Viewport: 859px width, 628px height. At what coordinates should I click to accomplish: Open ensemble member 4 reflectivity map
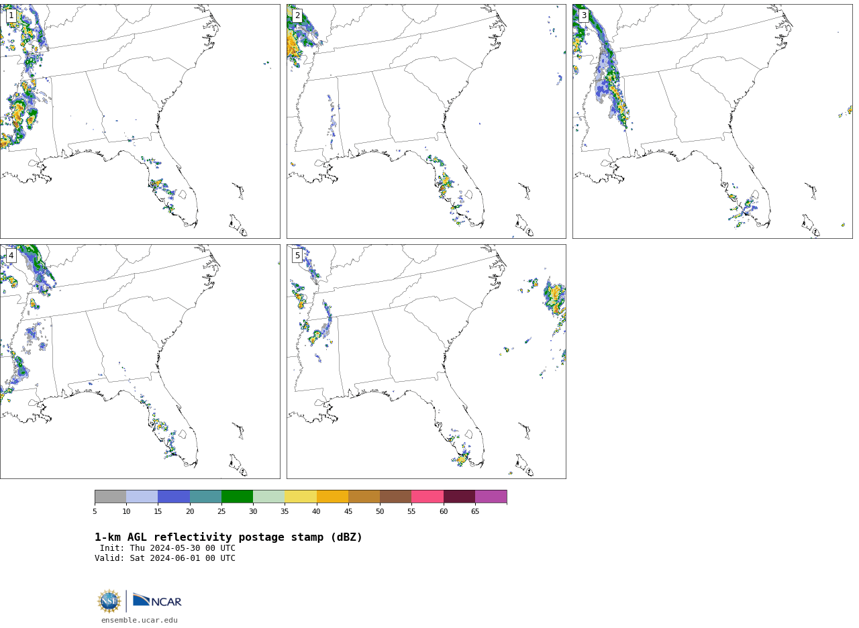(x=140, y=362)
